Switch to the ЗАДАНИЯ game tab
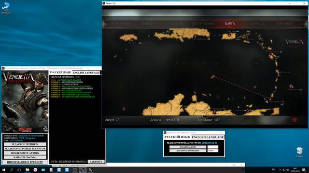The height and width of the screenshot is (173, 309). (x=175, y=24)
